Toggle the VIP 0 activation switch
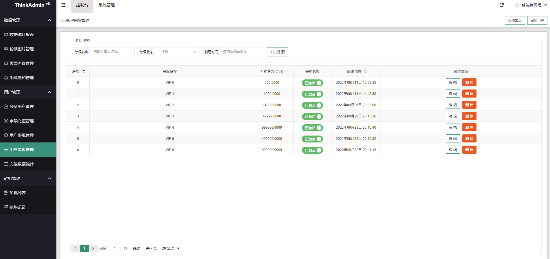This screenshot has width=550, height=259. [x=312, y=83]
